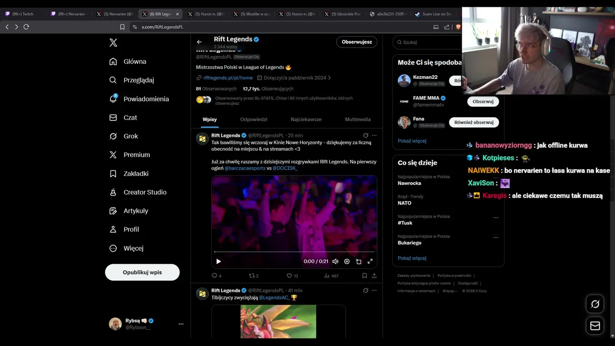Click the Obserwujesz button
The image size is (615, 346).
click(357, 42)
